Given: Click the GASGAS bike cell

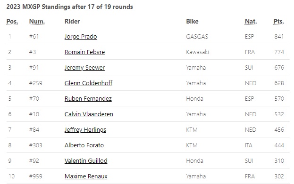Looking at the screenshot, I should coord(197,36).
